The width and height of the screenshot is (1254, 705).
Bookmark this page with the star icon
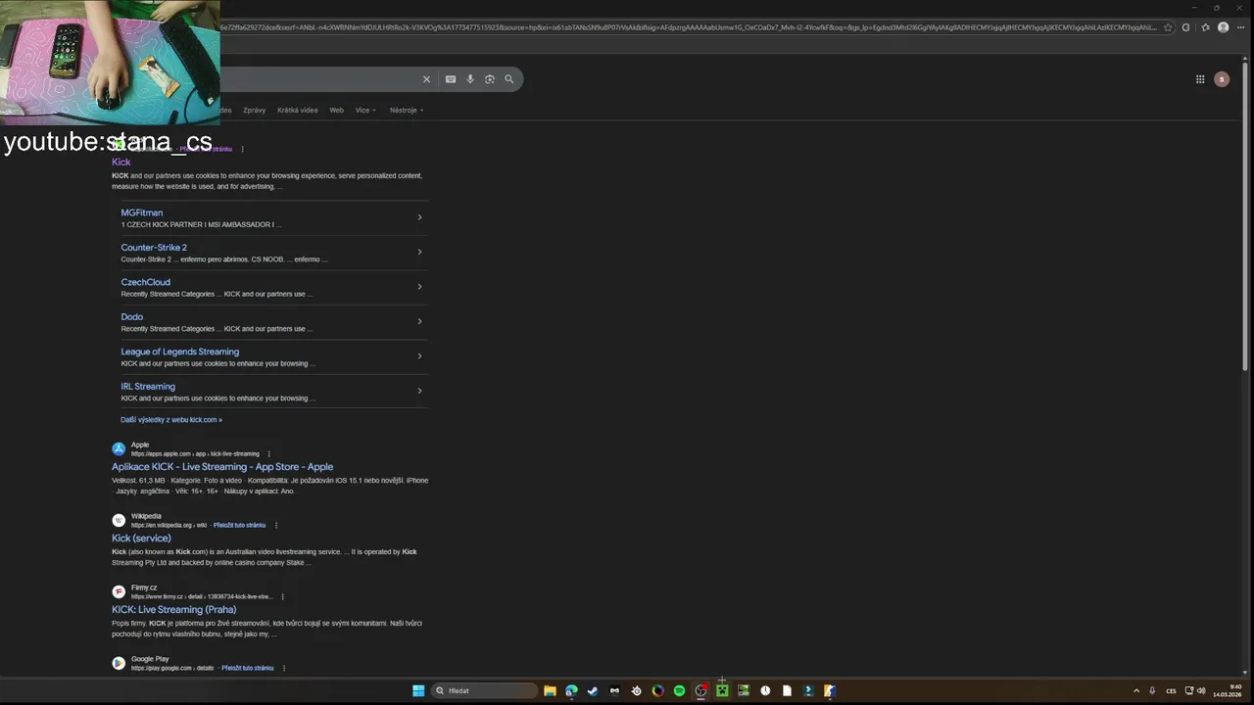pyautogui.click(x=1168, y=27)
